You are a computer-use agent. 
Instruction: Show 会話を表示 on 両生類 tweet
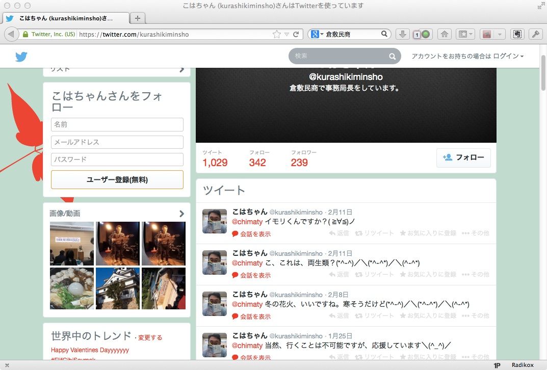coord(251,275)
